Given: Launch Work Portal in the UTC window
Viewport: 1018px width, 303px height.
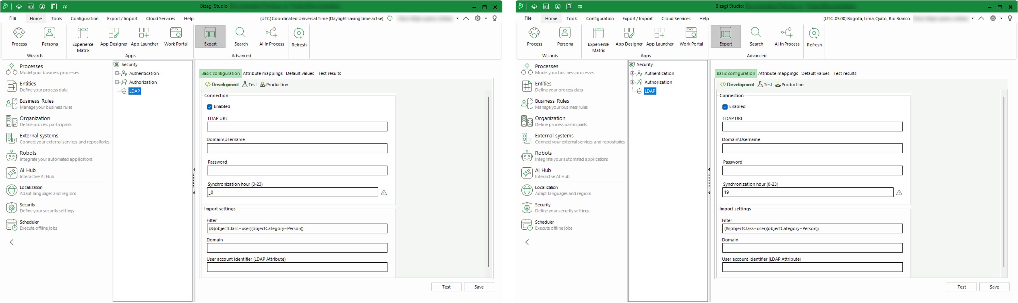Looking at the screenshot, I should coord(176,36).
